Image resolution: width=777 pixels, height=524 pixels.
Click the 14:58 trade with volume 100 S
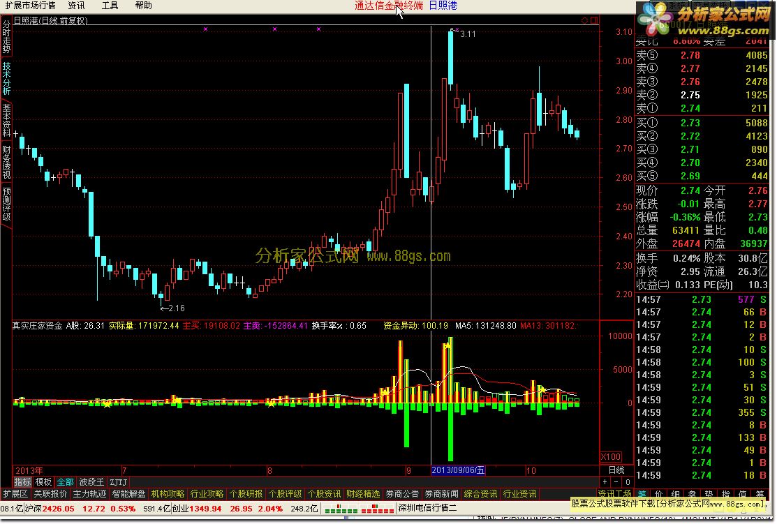coord(702,363)
